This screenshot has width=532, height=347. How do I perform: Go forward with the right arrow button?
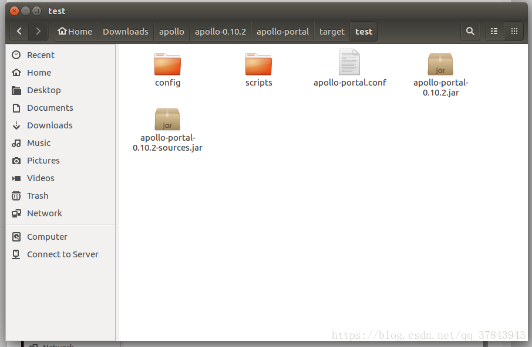[x=38, y=32]
